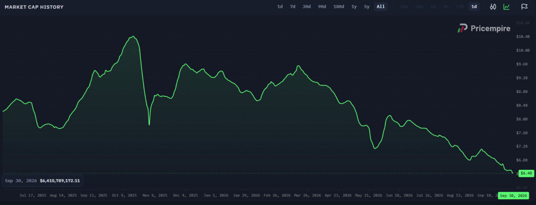Click the Pricempire logo
Screen dimensions: 536x205
484,29
